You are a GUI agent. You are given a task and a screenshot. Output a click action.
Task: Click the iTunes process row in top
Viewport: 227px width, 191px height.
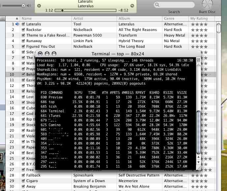pyautogui.click(x=114, y=116)
